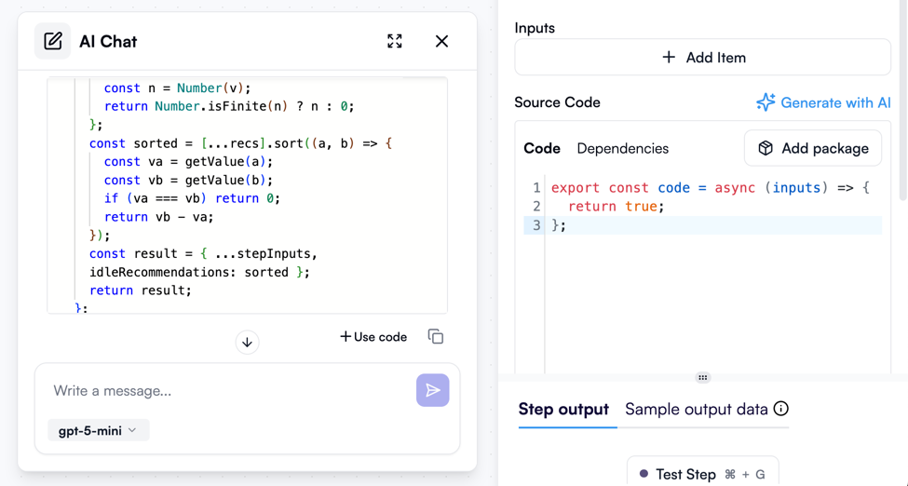Select the Sample output data tab
This screenshot has width=908, height=486.
tap(696, 409)
